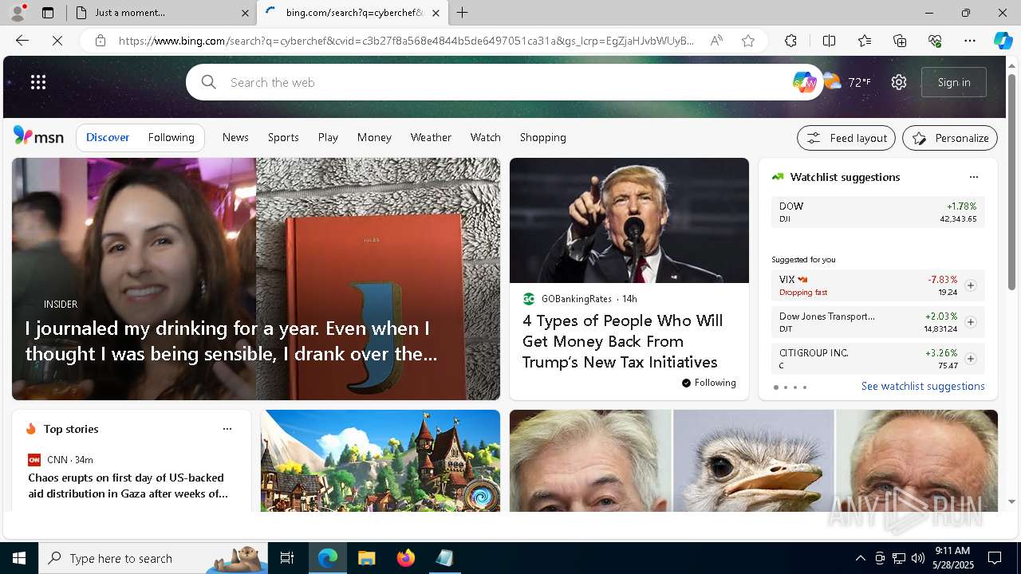Open News section
The width and height of the screenshot is (1021, 574).
coord(235,137)
